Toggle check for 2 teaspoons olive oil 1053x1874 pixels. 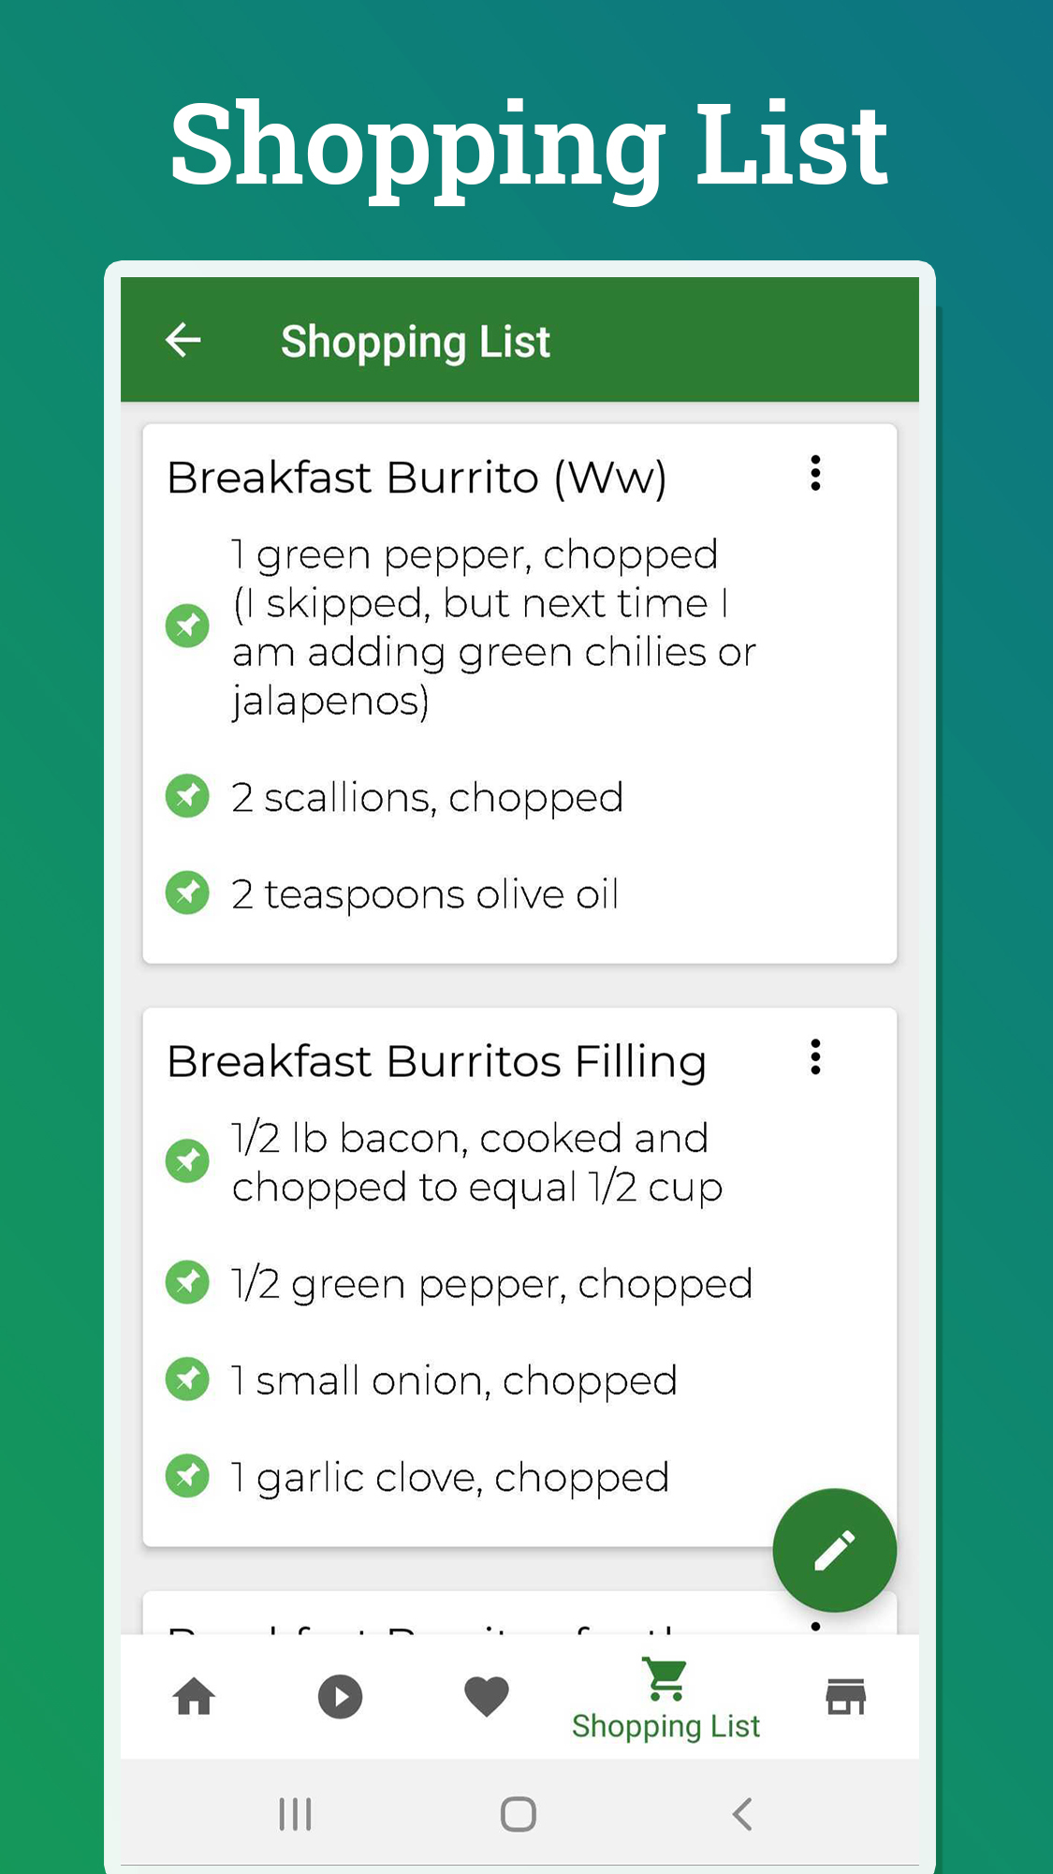(187, 893)
